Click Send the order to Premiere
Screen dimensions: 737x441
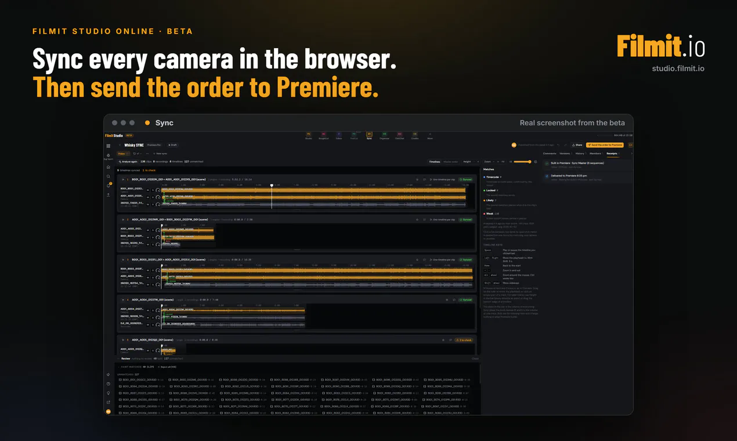(605, 145)
